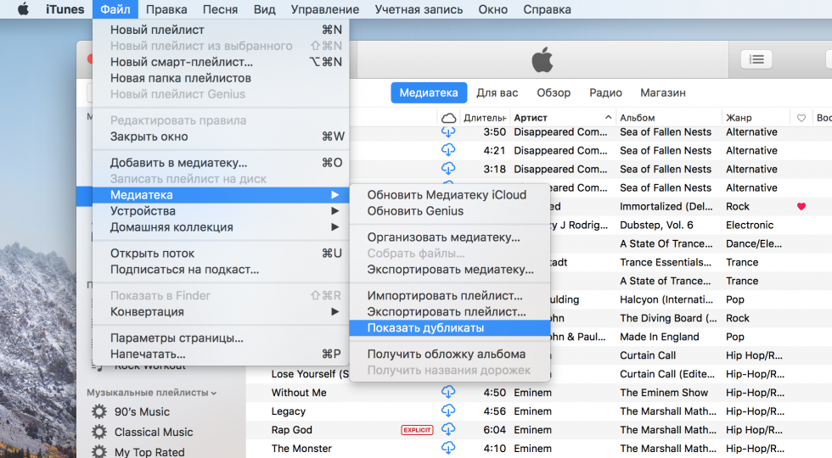Select Организовать медиатеку submenu item
Image resolution: width=832 pixels, height=458 pixels.
pos(449,237)
